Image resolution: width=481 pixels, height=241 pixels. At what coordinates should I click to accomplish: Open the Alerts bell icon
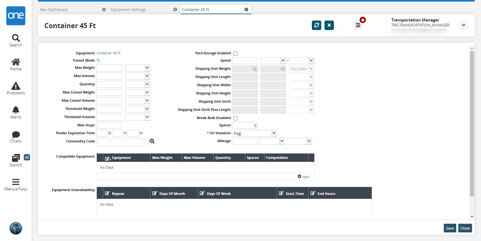[15, 110]
